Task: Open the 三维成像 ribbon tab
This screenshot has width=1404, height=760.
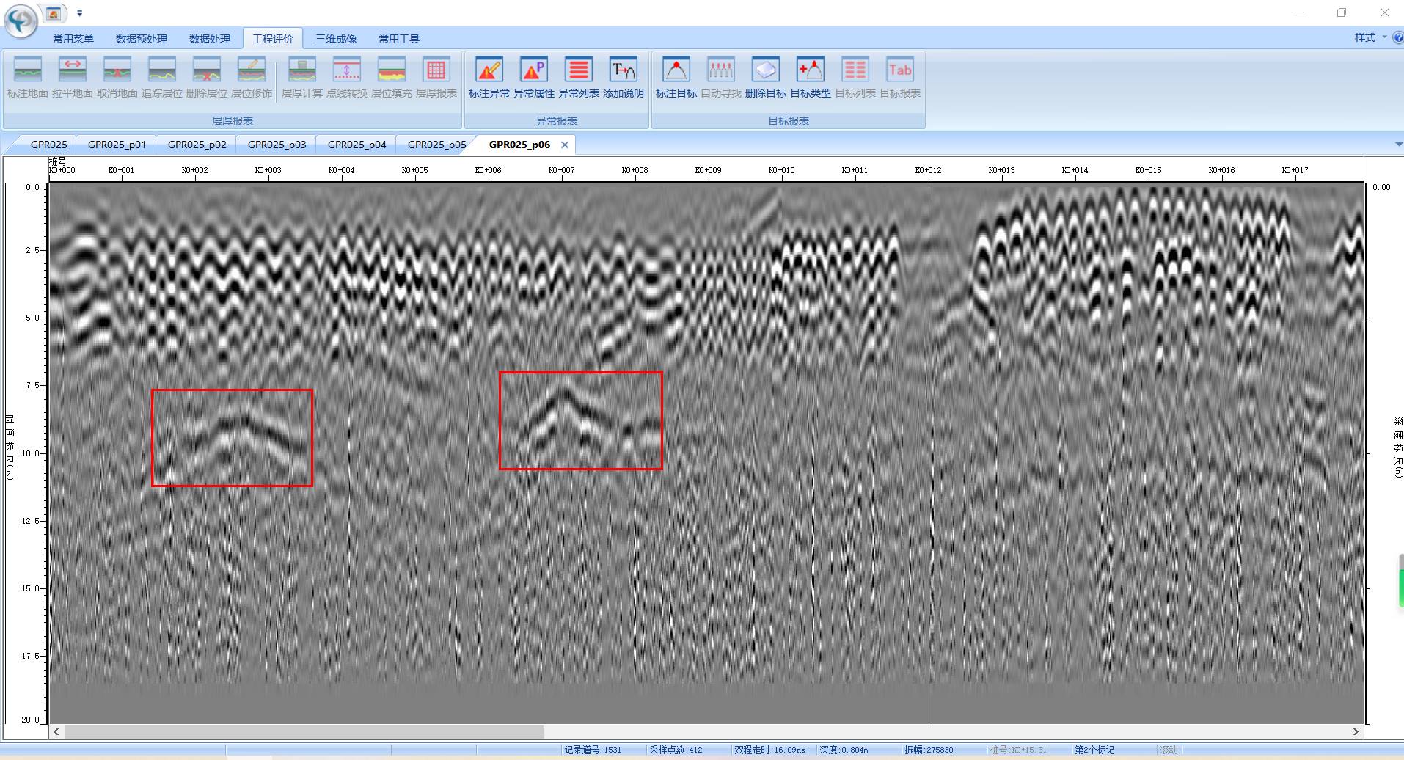Action: (336, 39)
